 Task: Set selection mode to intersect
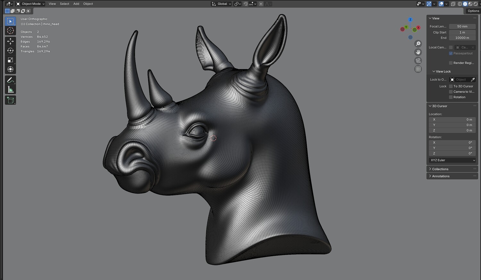tap(28, 11)
